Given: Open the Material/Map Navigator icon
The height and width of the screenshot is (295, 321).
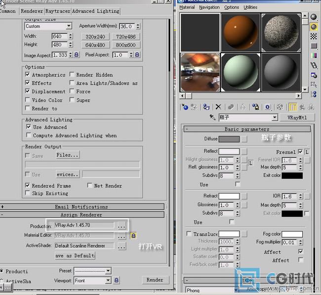Looking at the screenshot, I should point(314,94).
